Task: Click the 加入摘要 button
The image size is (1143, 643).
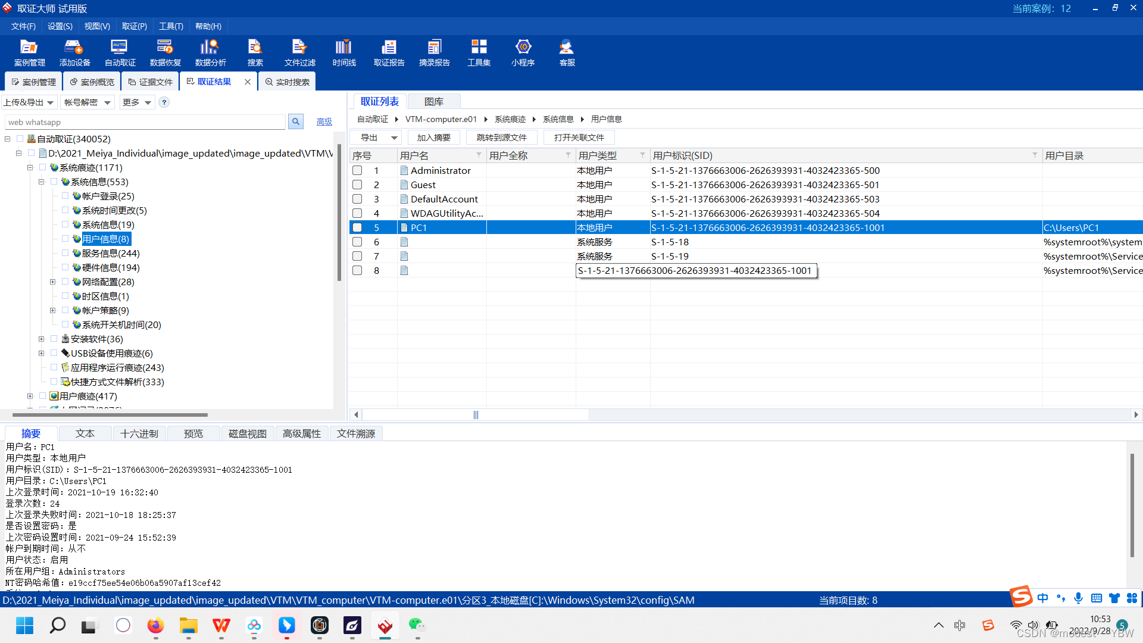Action: [x=433, y=138]
